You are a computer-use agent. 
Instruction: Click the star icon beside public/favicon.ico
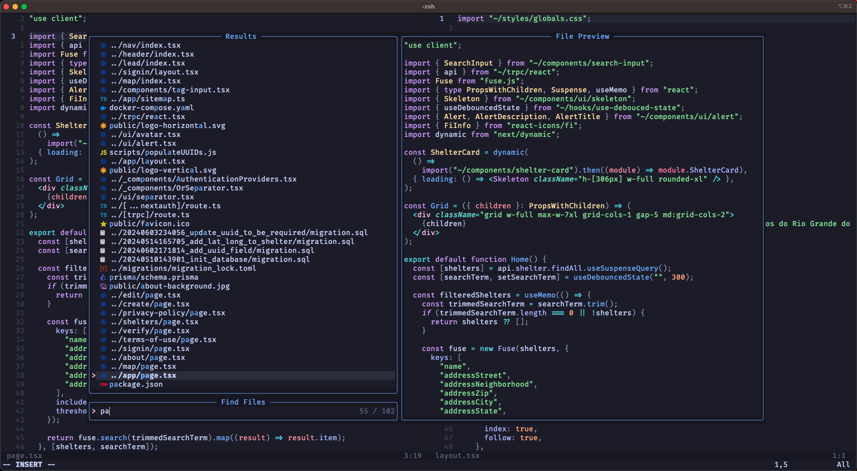pos(103,224)
